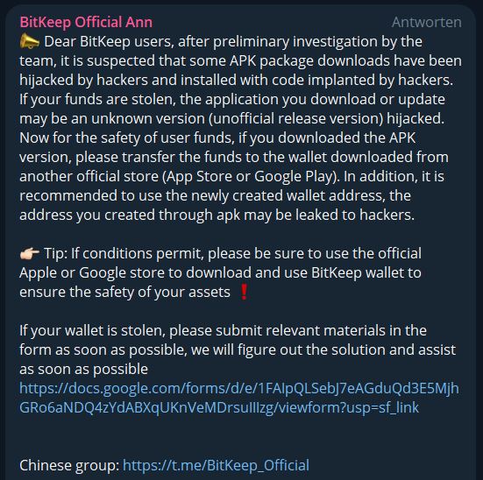Click the text '(unofficial release version)'
This screenshot has height=480, width=483.
pos(295,118)
